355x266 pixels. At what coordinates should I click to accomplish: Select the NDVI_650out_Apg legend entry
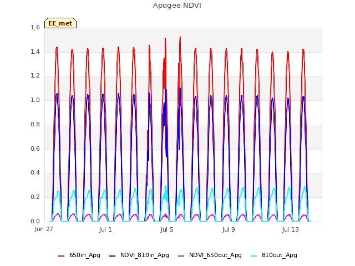[x=210, y=255]
